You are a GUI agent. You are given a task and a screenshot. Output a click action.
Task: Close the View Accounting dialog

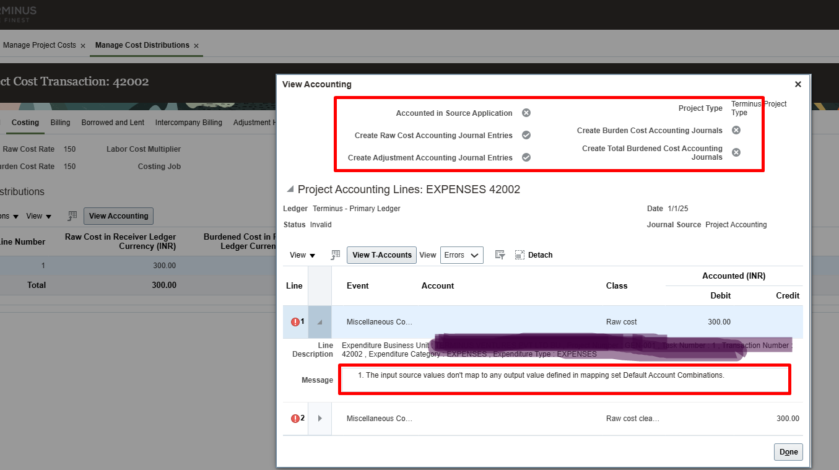[798, 84]
